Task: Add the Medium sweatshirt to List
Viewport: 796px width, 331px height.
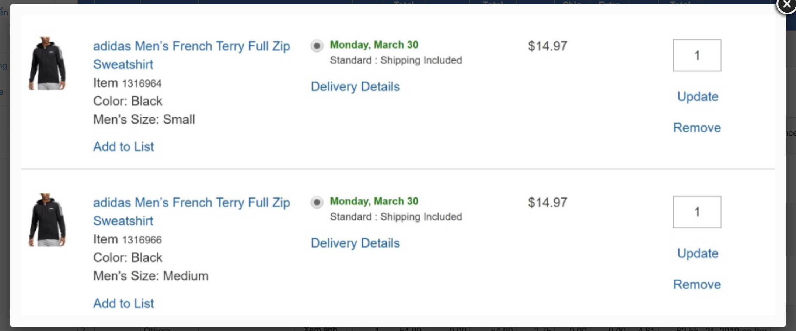Action: click(123, 303)
